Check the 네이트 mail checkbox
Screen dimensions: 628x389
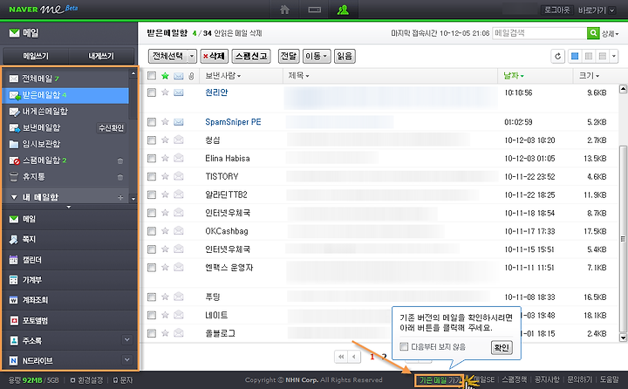[x=152, y=315]
